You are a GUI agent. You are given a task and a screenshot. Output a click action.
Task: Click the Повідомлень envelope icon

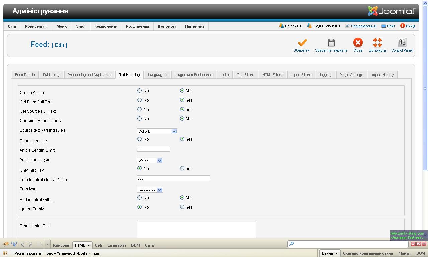(x=347, y=26)
